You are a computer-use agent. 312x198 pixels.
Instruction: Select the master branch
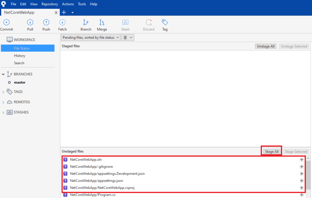pos(20,82)
